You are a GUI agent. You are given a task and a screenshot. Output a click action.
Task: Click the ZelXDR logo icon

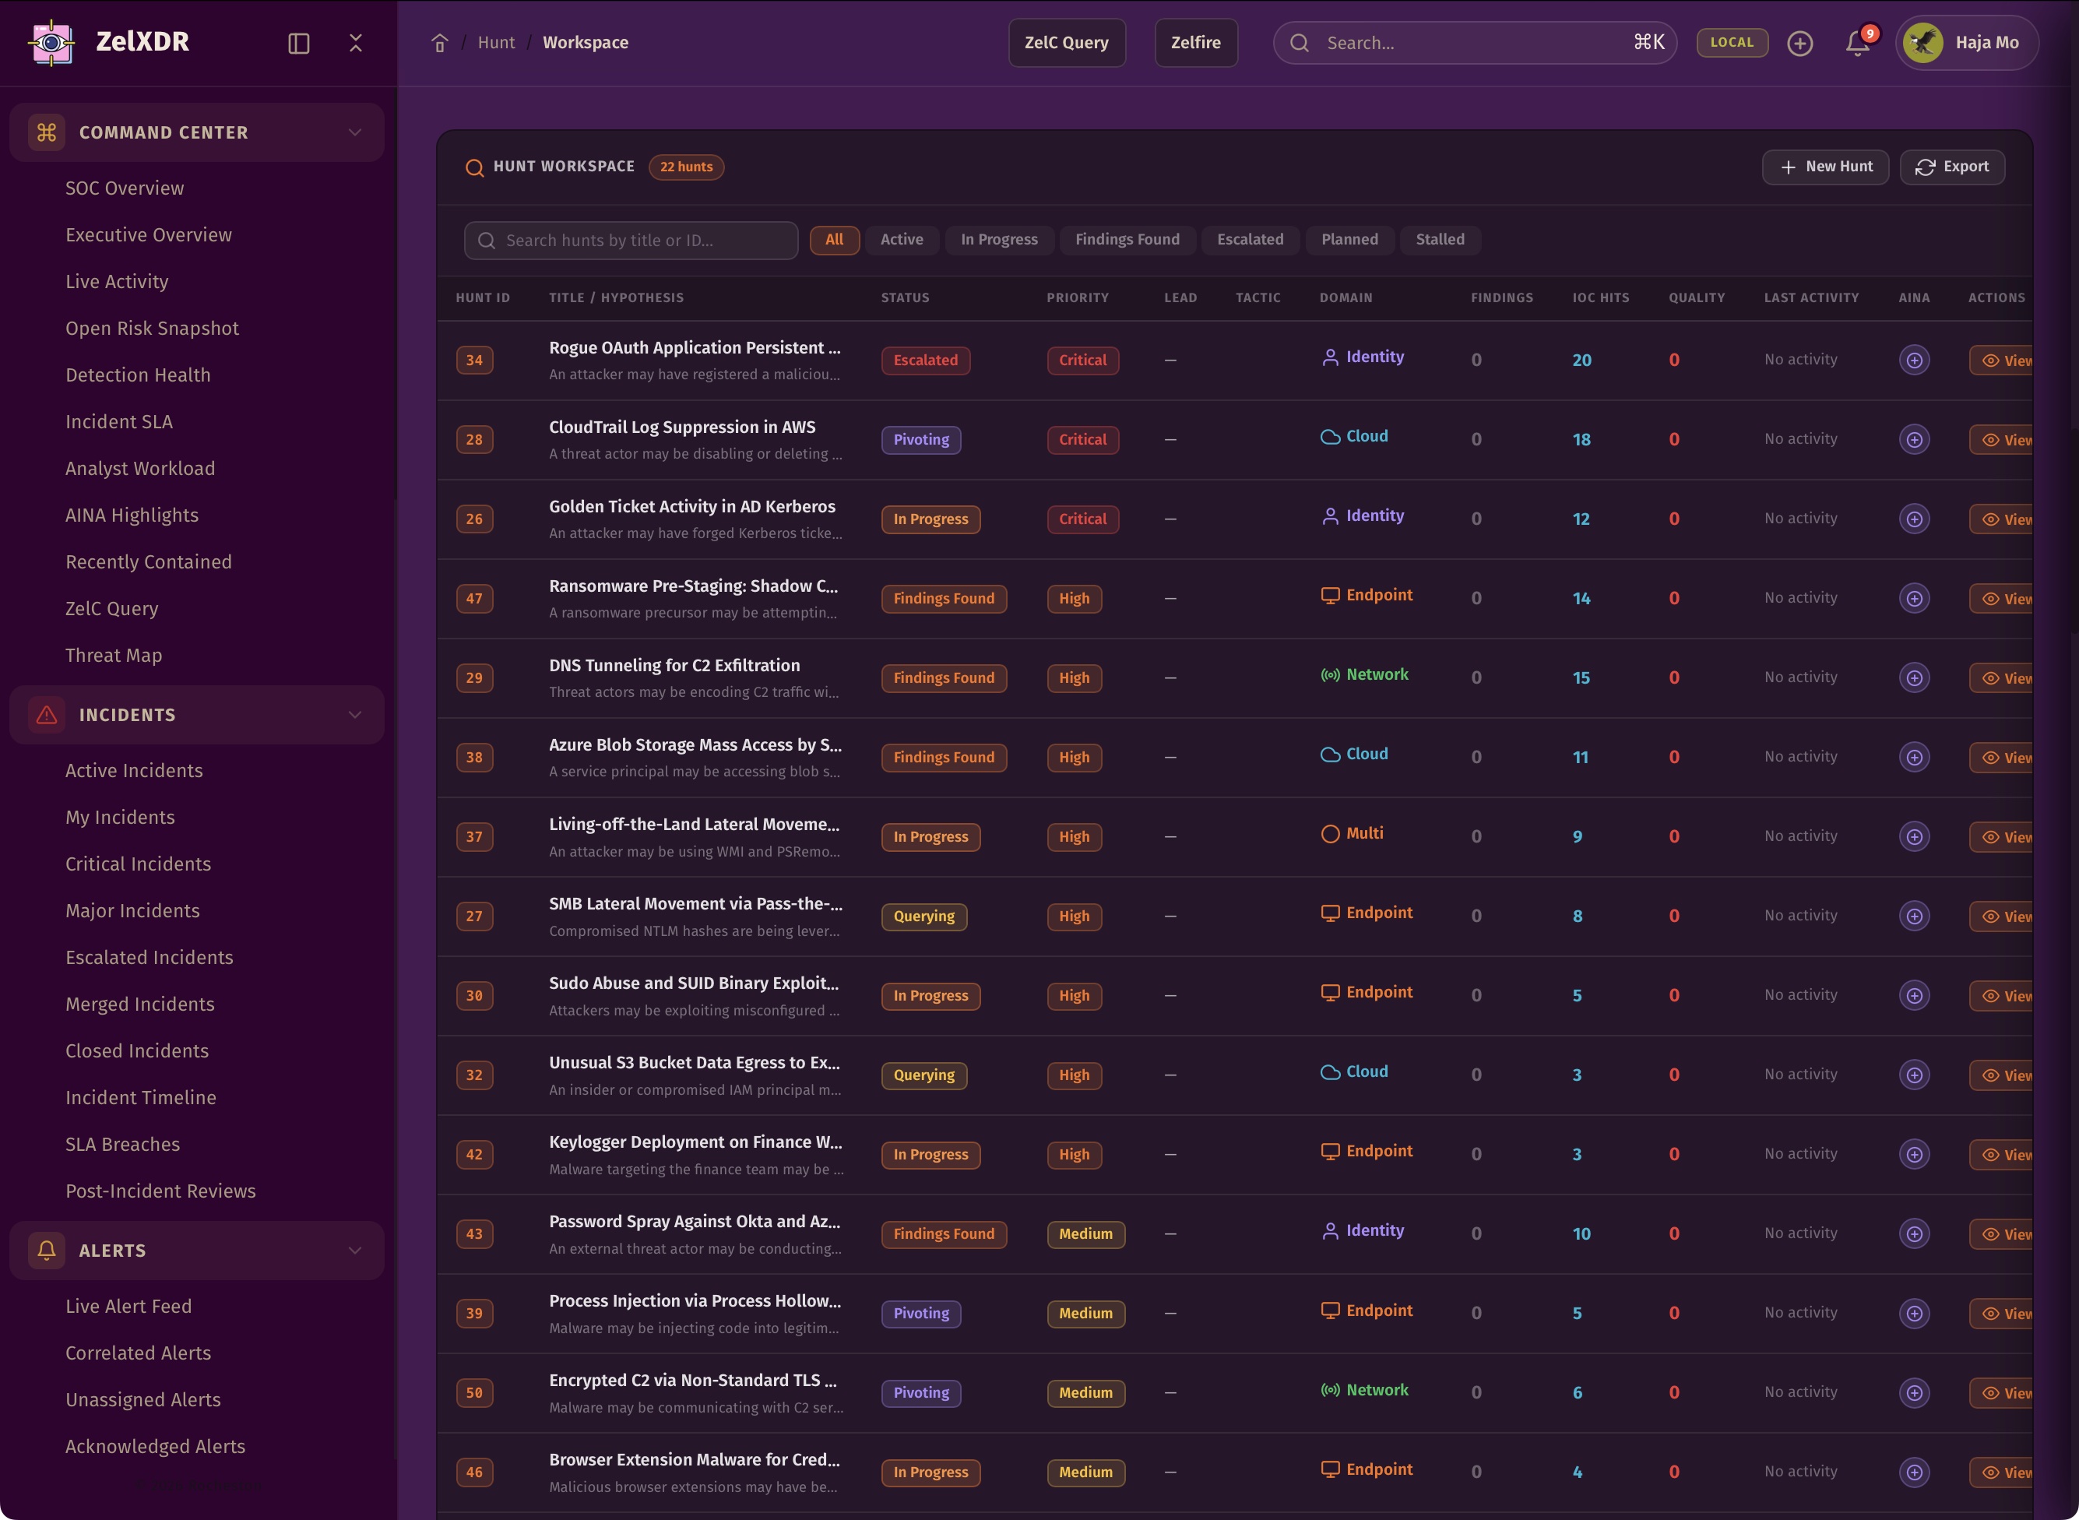tap(52, 42)
